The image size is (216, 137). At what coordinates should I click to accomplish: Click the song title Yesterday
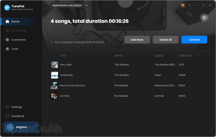coord(66,75)
